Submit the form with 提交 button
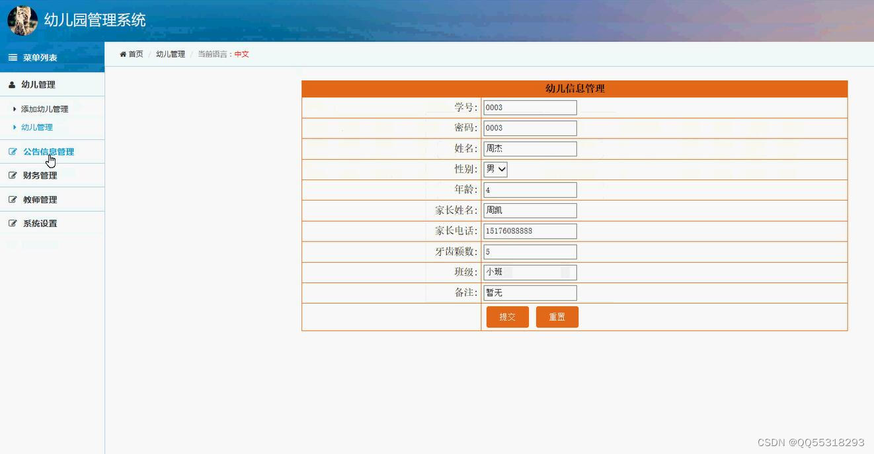This screenshot has width=874, height=454. (x=508, y=317)
